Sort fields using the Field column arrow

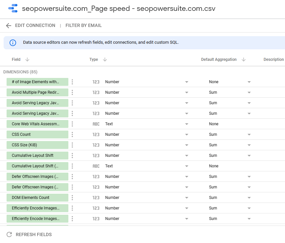click(27, 60)
